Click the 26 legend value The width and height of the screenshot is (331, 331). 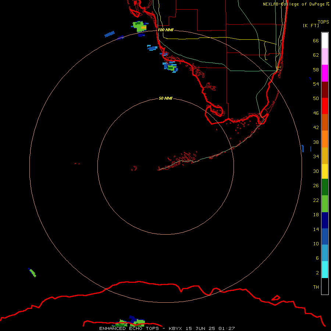pyautogui.click(x=316, y=186)
